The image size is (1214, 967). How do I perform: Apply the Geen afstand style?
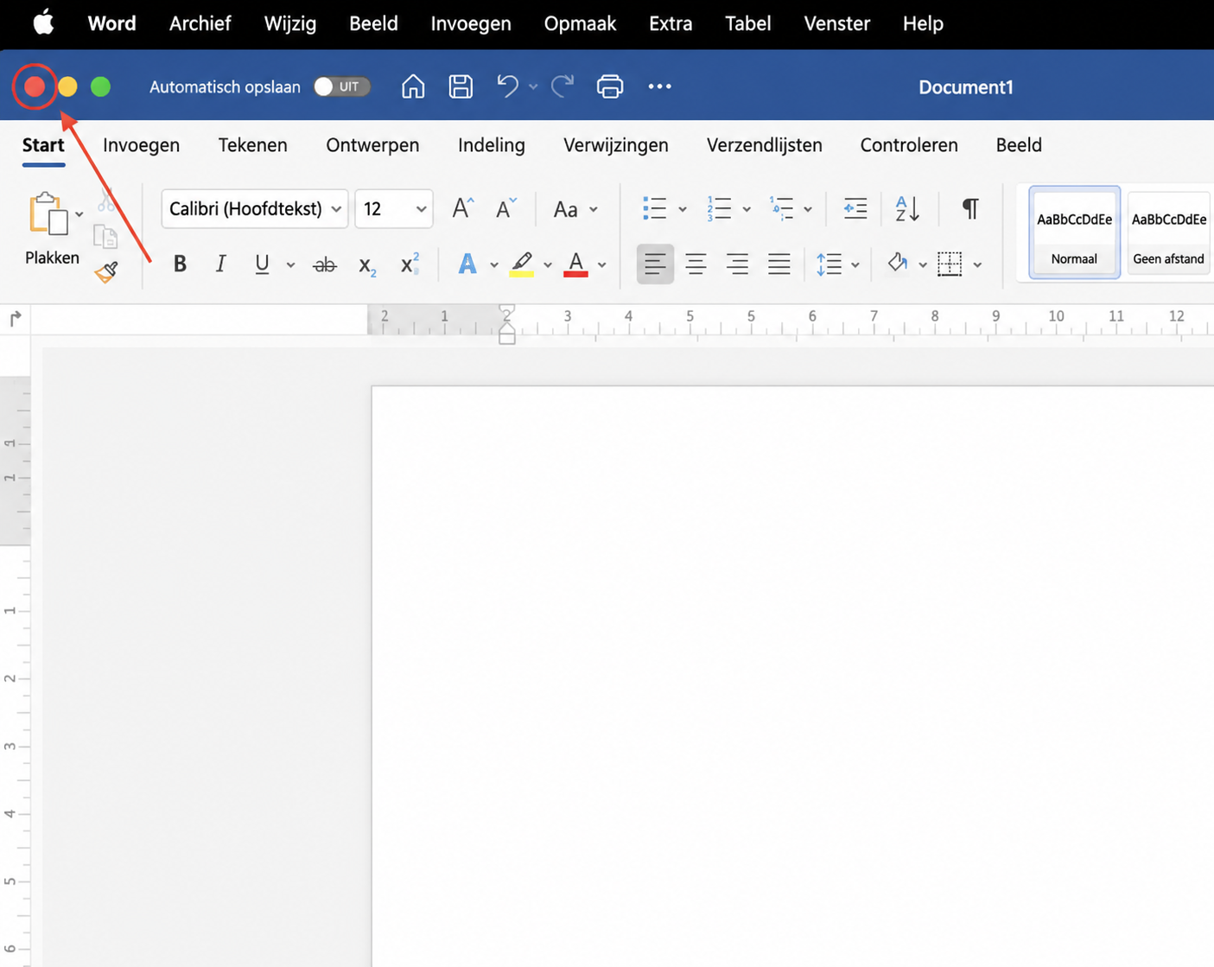click(x=1169, y=232)
